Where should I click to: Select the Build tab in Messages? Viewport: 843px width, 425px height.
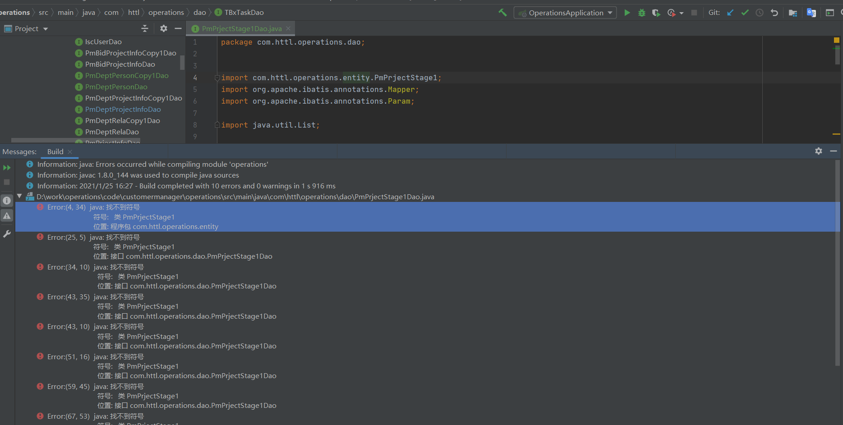click(55, 152)
